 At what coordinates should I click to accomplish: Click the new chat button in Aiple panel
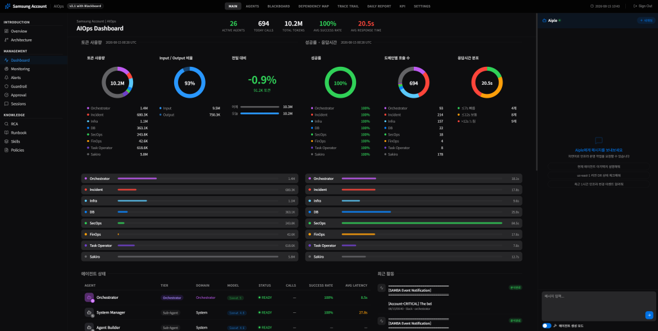(645, 20)
